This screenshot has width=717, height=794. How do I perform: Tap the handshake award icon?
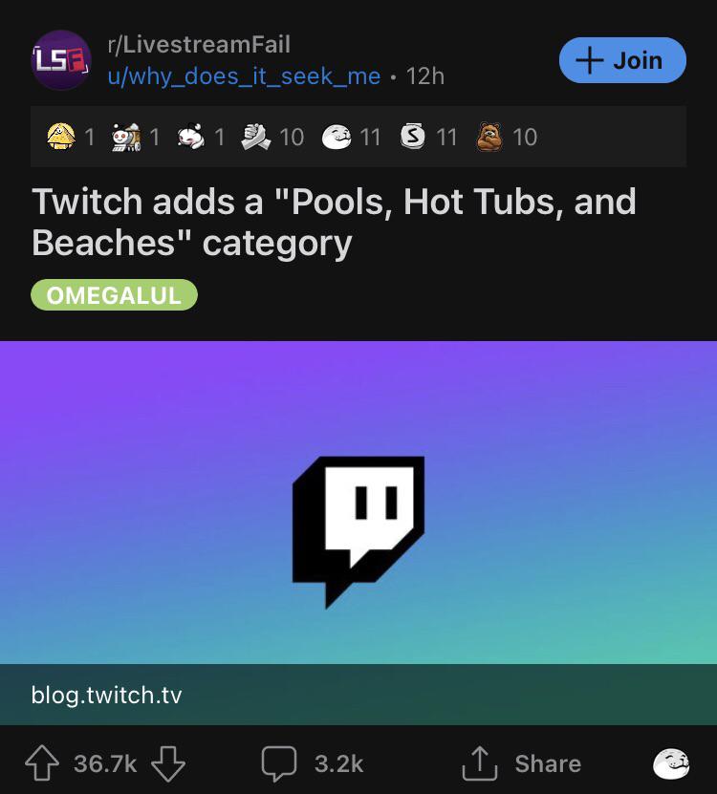pos(255,138)
